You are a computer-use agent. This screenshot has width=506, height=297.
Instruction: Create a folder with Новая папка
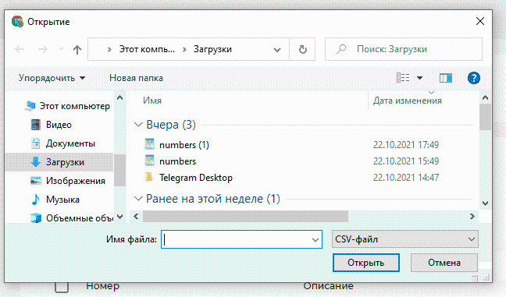point(136,78)
